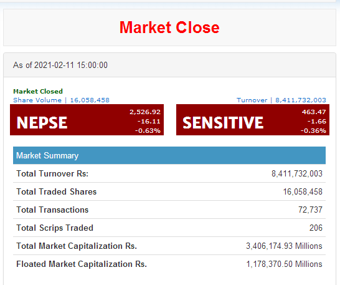
Task: Select the Total Transactions row
Action: click(169, 210)
